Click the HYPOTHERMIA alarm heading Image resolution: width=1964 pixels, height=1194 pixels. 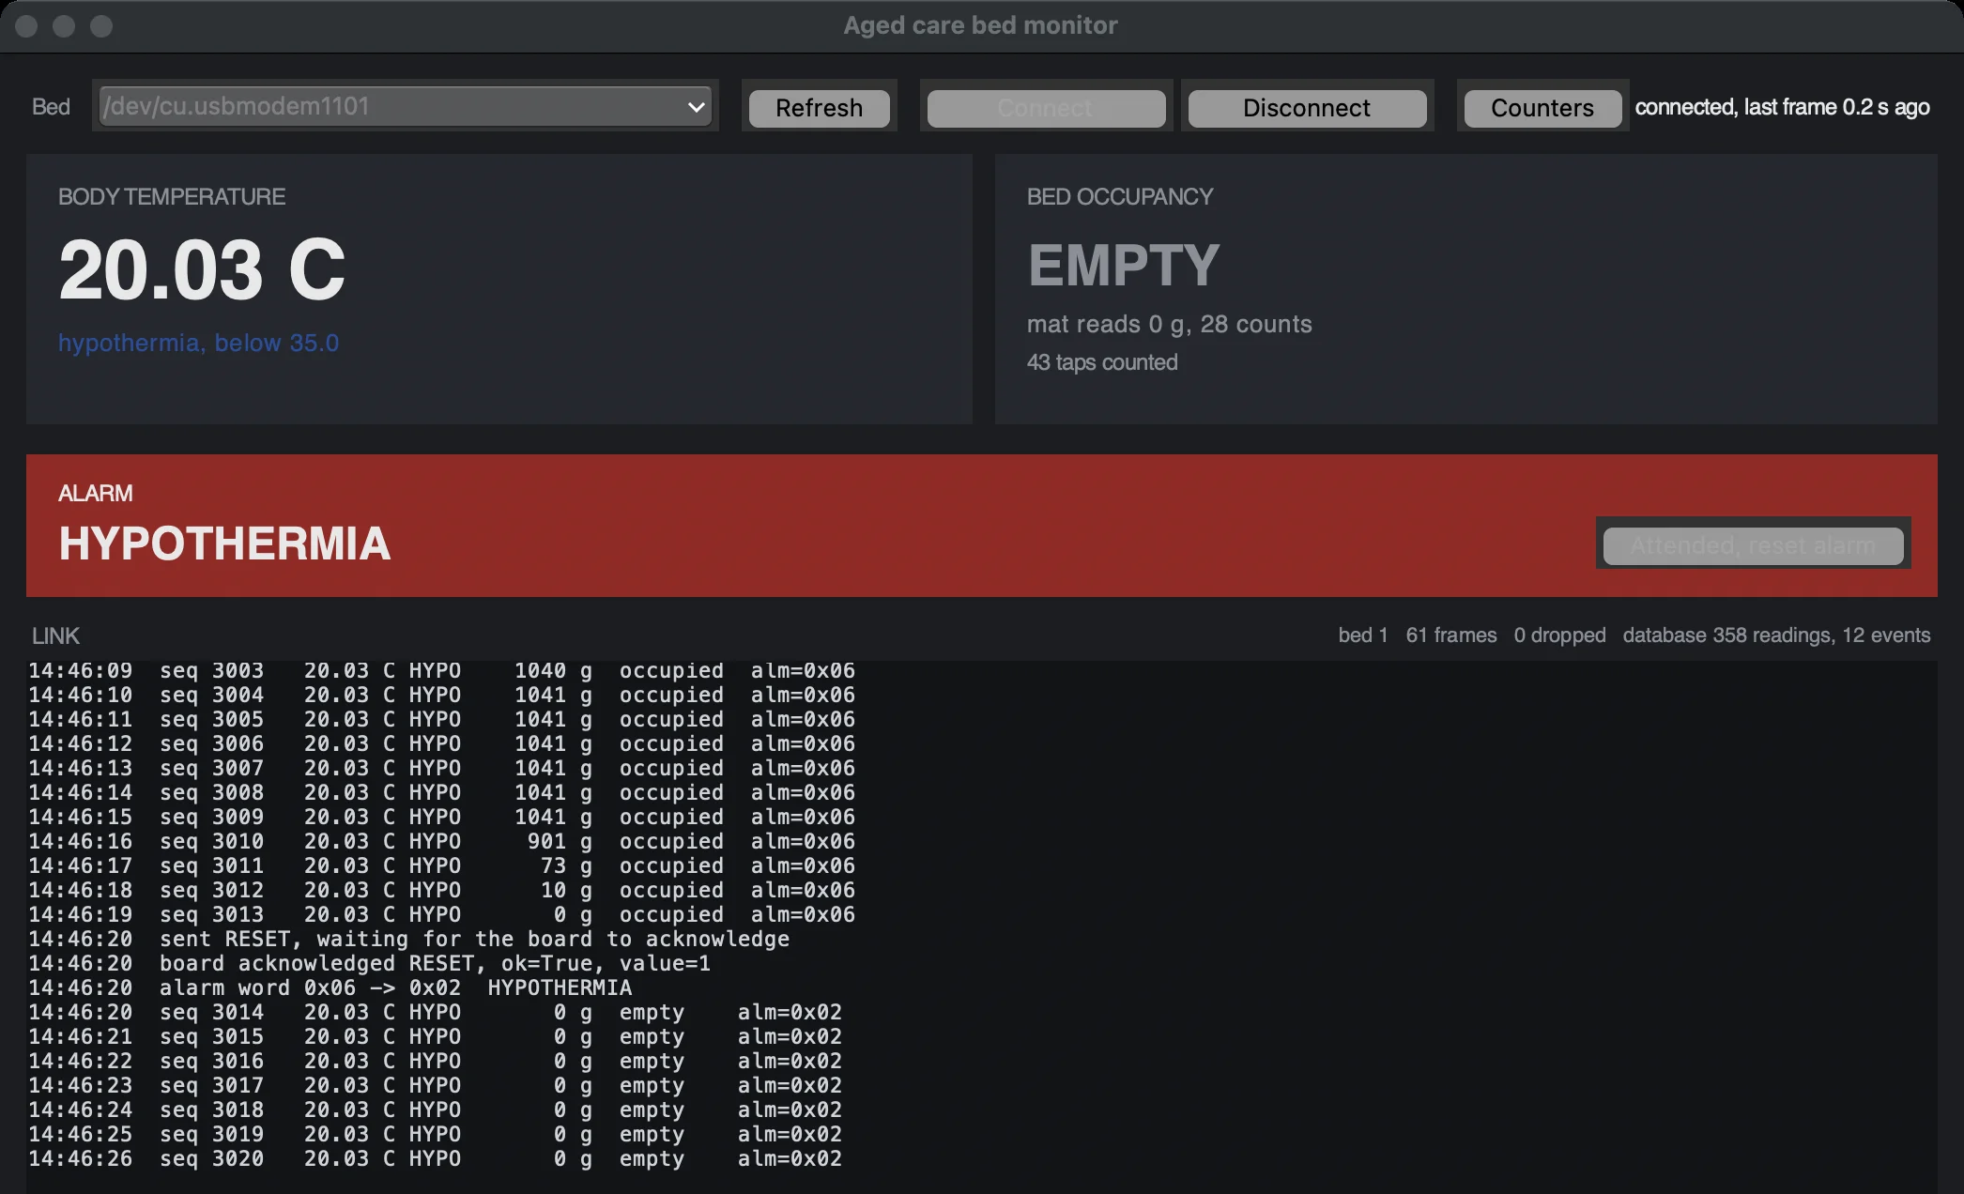[224, 543]
